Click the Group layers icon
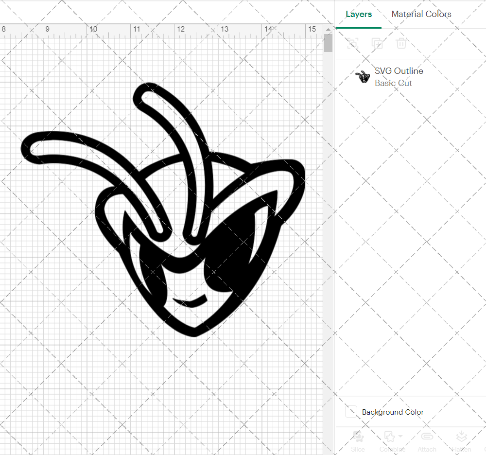Viewport: 486px width, 455px height. [353, 43]
